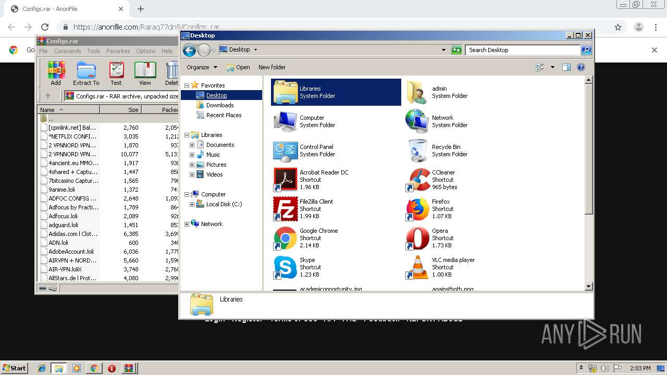
Task: Open WinRAR Options menu
Action: point(146,51)
